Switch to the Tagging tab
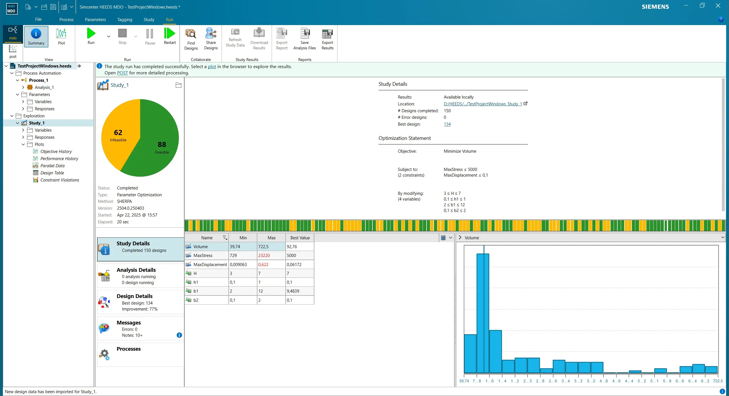The height and width of the screenshot is (396, 729). (x=125, y=19)
